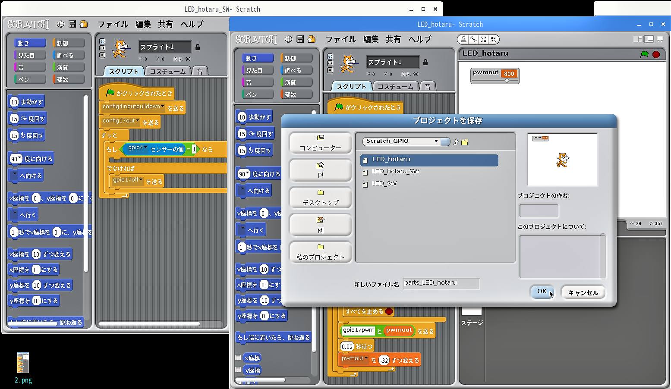Set 'can rotate' style in LED_hotaru window

point(330,56)
